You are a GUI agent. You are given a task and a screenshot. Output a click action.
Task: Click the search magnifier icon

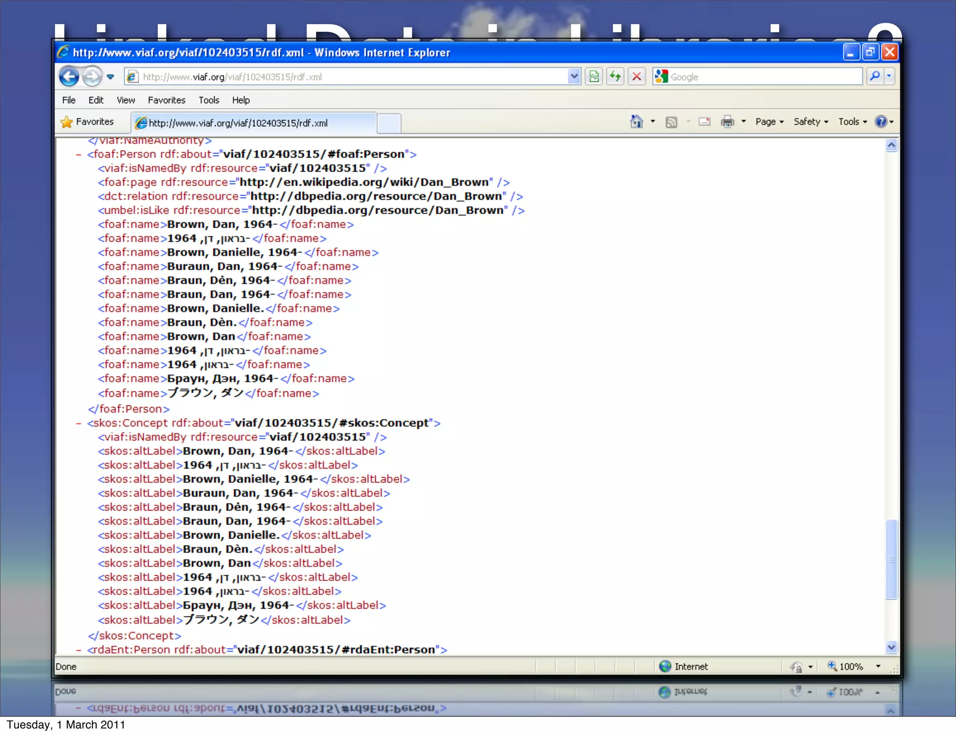pos(875,76)
